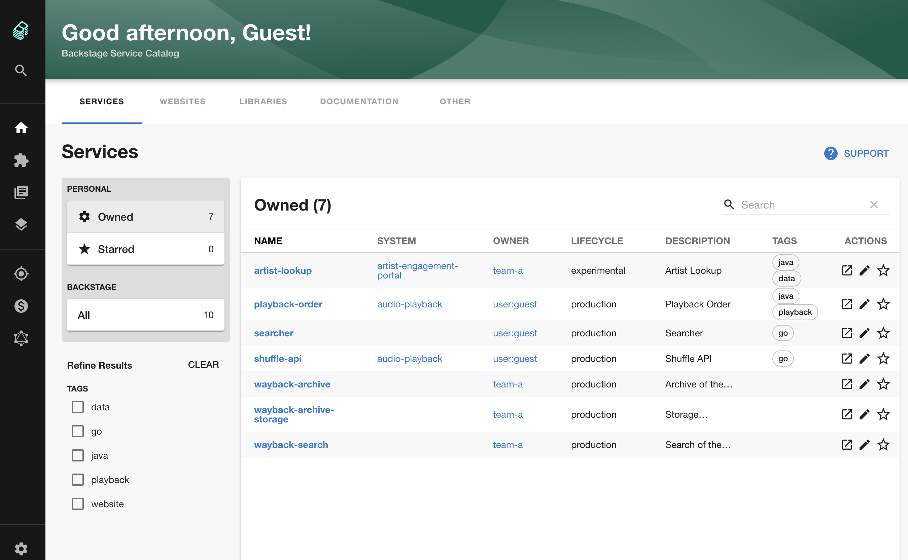View shuffle-api source via external link icon
Image resolution: width=908 pixels, height=560 pixels.
point(847,359)
